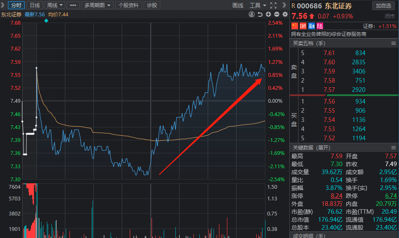Screen dimensions: 399x238
Task: Click the circular icon left of undo arrow
Action: pos(252,14)
